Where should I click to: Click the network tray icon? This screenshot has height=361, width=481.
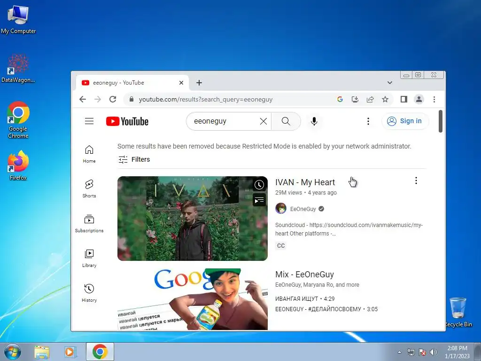click(411, 352)
